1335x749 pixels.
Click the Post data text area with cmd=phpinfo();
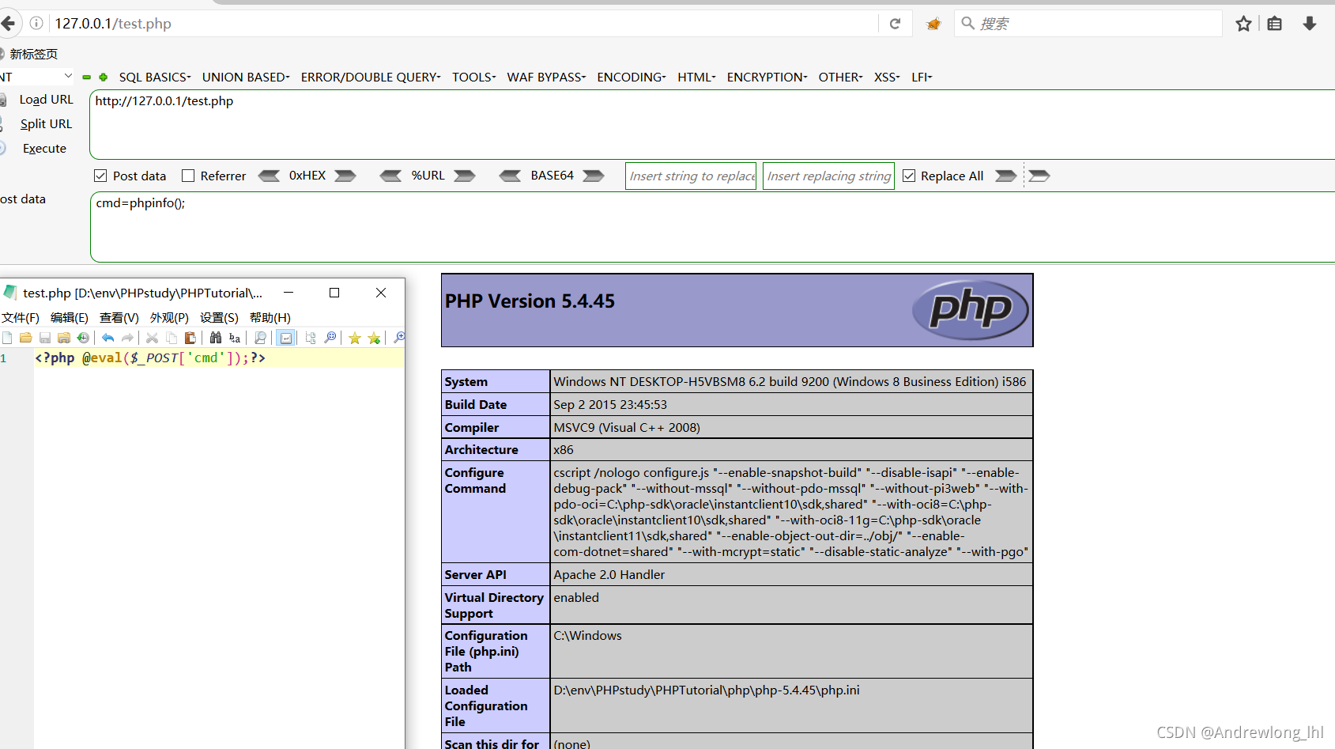click(712, 227)
